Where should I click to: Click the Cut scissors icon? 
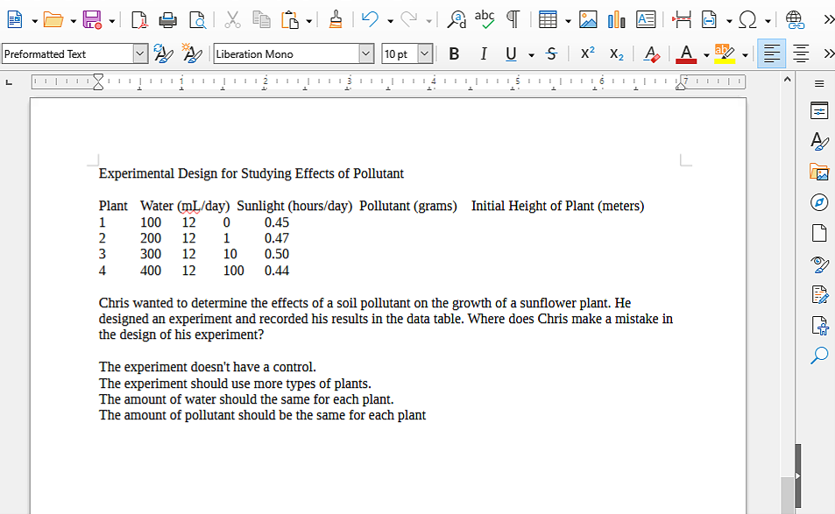[x=232, y=20]
